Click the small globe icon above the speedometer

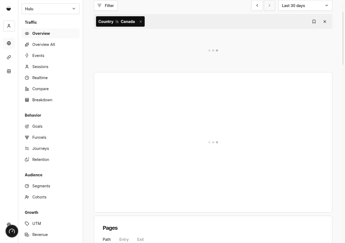pos(9,225)
